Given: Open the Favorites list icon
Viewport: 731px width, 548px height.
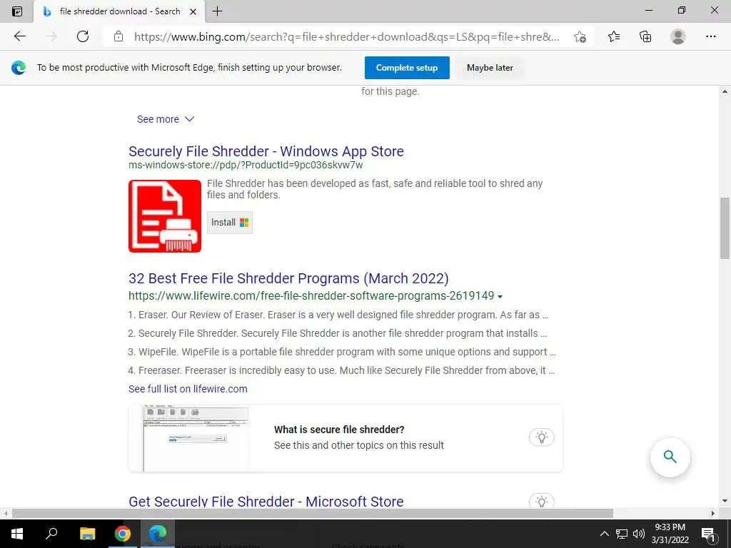Looking at the screenshot, I should pyautogui.click(x=614, y=36).
